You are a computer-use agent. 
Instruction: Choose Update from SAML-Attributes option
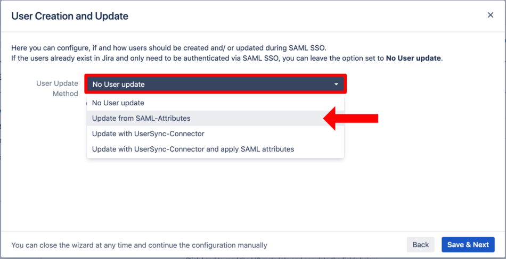tap(215, 118)
